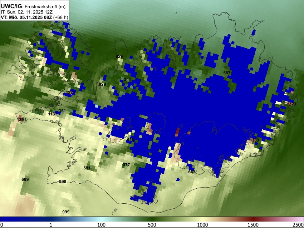Click the 591 value on the map
The image size is (304, 228).
pos(87,168)
